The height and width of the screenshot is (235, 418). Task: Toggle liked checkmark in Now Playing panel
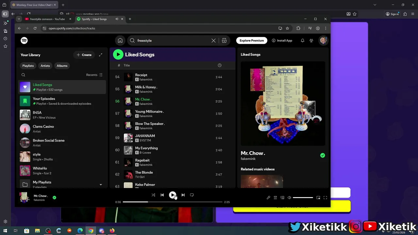[323, 155]
